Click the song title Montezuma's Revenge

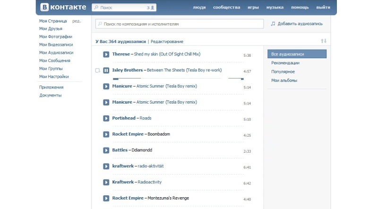click(x=168, y=198)
